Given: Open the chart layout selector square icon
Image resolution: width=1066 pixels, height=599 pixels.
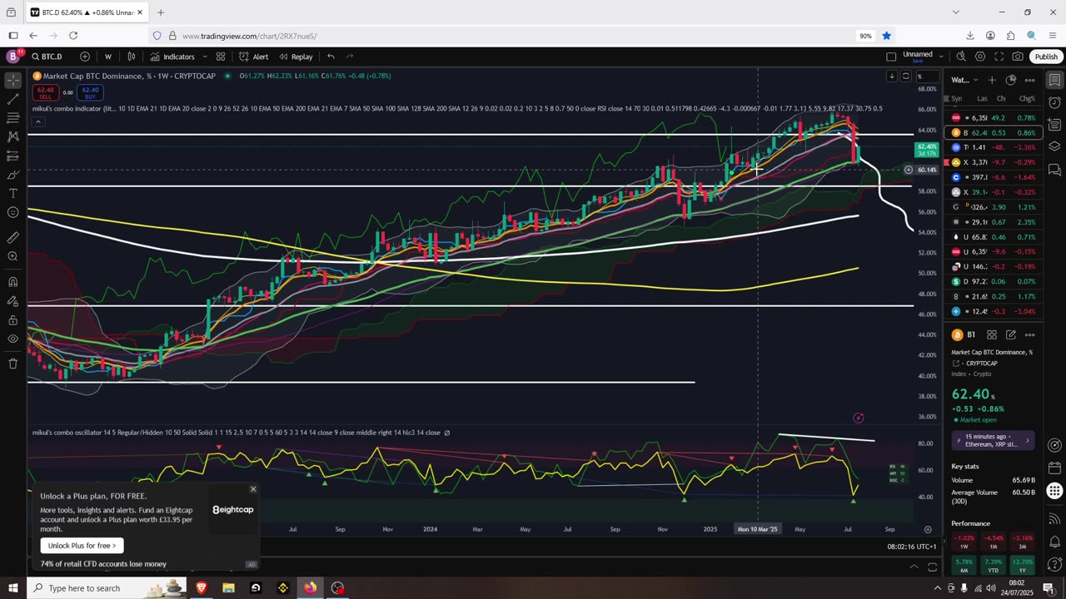Looking at the screenshot, I should 891,57.
